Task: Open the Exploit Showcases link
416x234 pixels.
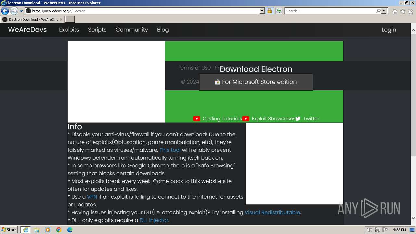Action: coord(273,119)
